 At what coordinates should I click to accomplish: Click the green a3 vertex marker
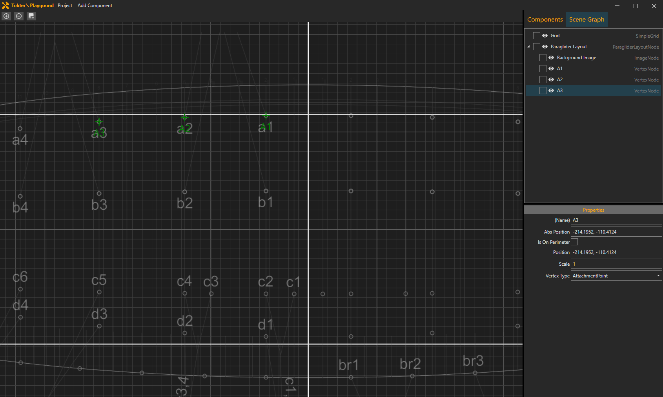tap(99, 122)
